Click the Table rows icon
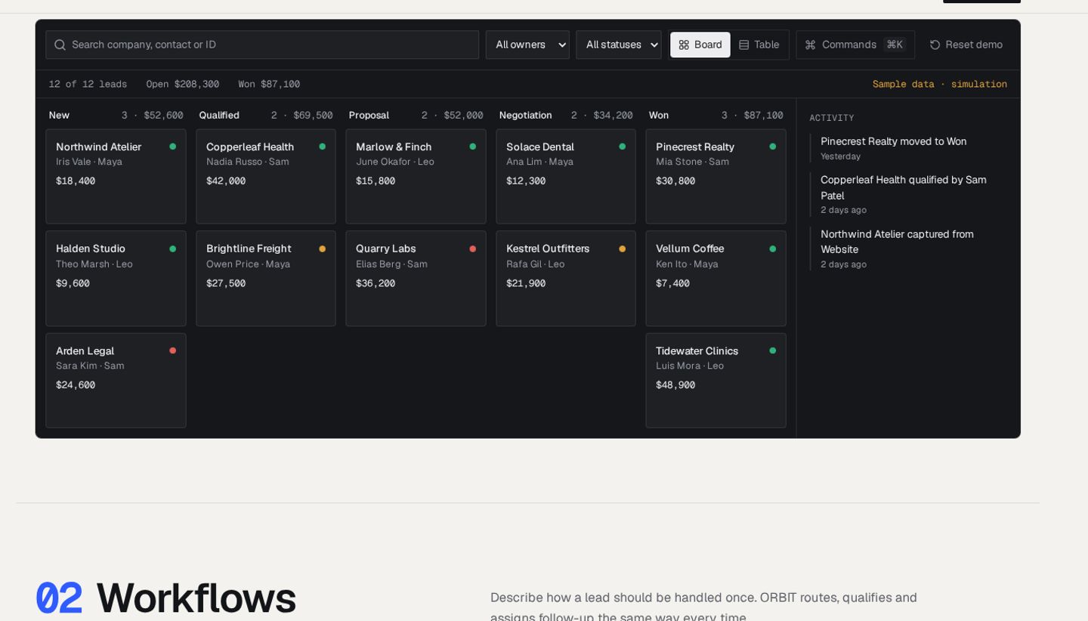This screenshot has width=1088, height=621. [x=743, y=45]
